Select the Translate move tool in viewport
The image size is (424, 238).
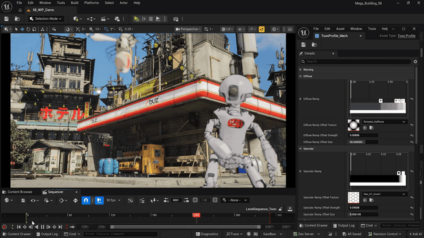click(x=22, y=29)
